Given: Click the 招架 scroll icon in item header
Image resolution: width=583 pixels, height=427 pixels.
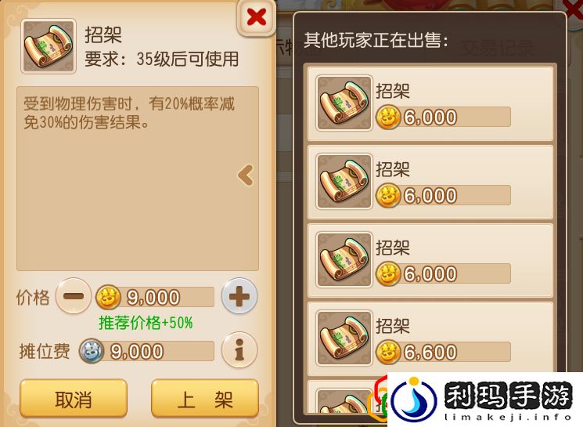Looking at the screenshot, I should tap(49, 46).
